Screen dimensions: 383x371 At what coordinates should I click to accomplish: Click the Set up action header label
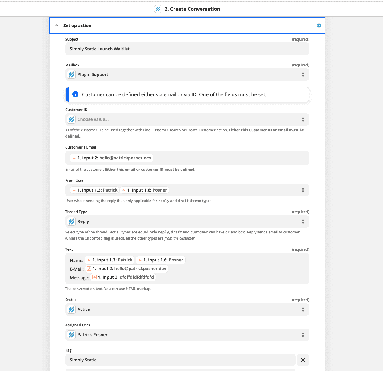point(77,26)
